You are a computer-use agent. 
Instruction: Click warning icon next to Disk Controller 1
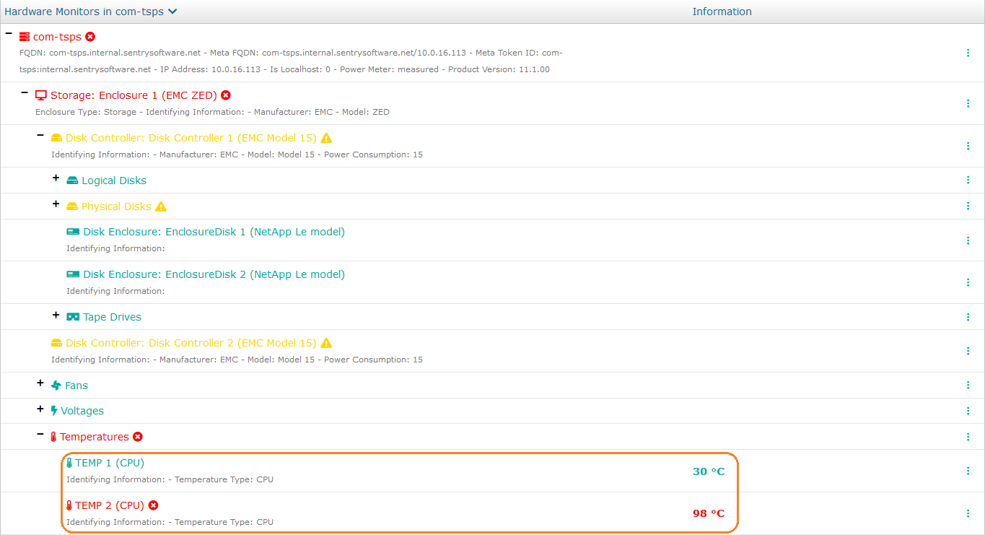click(x=326, y=138)
